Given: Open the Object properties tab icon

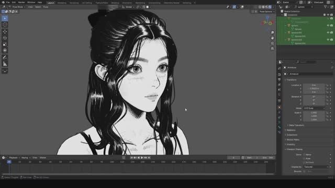Looking at the screenshot, I should (279, 108).
